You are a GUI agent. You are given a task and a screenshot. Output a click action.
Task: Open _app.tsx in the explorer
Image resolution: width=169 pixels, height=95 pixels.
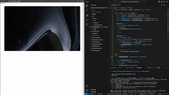[96, 23]
